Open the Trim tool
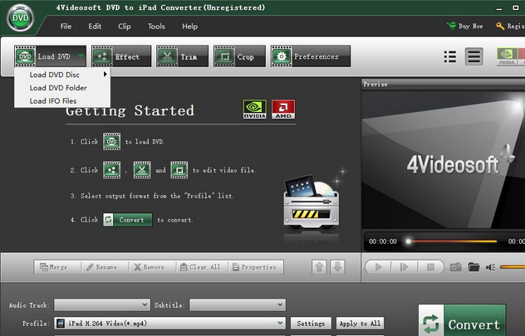Image resolution: width=525 pixels, height=336 pixels. [x=183, y=56]
